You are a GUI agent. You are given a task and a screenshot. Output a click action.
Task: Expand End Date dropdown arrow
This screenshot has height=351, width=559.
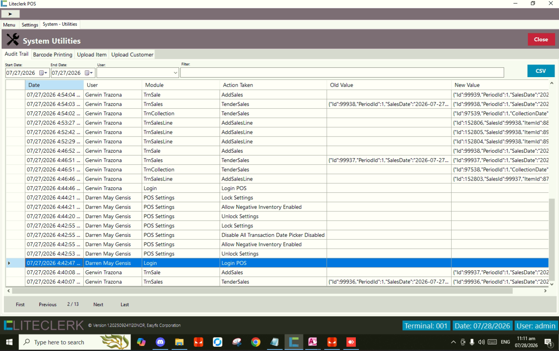pyautogui.click(x=92, y=73)
